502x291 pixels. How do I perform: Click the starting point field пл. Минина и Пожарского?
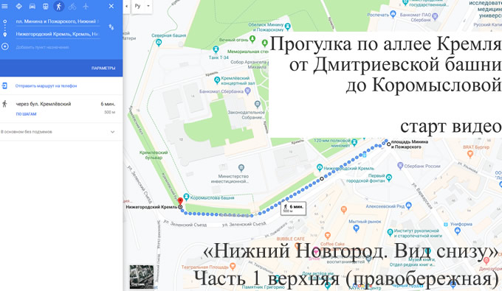(58, 21)
